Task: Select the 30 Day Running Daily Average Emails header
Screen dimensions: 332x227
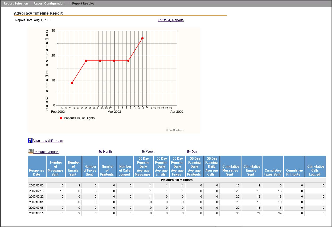Action: click(x=161, y=166)
